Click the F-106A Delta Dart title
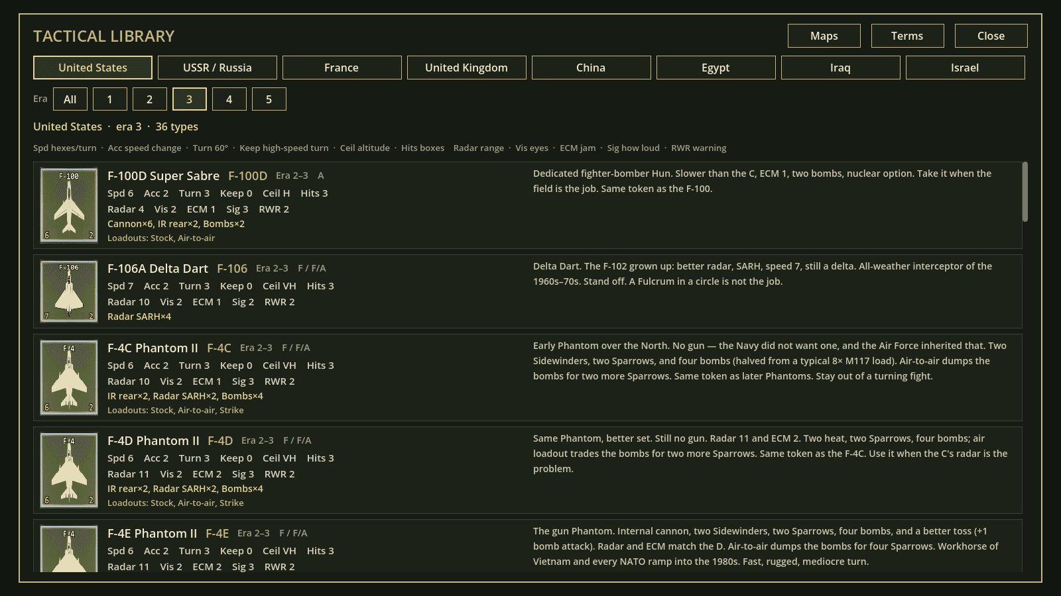1061x596 pixels. click(x=158, y=268)
